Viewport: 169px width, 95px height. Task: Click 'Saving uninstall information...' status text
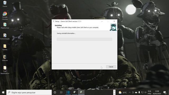pyautogui.click(x=66, y=34)
